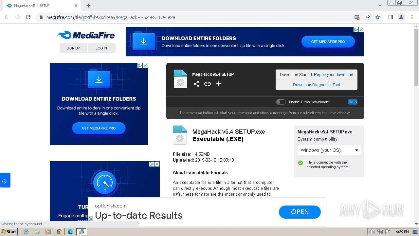Open Microsoft Edge from taskbar

(70, 232)
